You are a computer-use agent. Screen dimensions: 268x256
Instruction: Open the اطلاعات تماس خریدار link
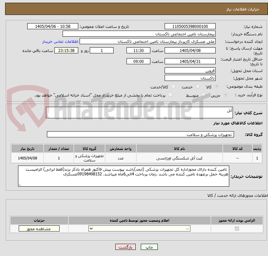click(60, 41)
